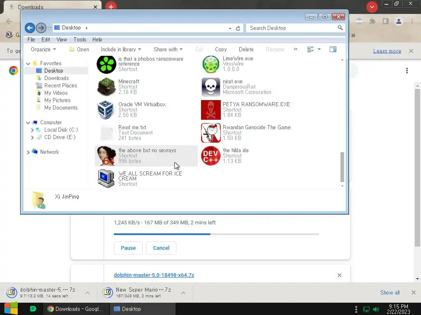Open the Include in library dropdown
421x315 pixels.
tap(121, 50)
